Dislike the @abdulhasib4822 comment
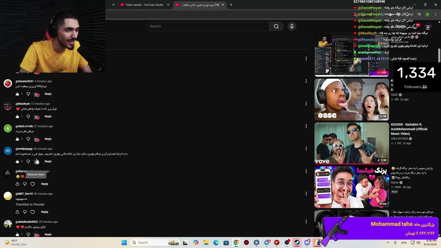Image resolution: width=441 pixels, height=248 pixels. coord(28,235)
